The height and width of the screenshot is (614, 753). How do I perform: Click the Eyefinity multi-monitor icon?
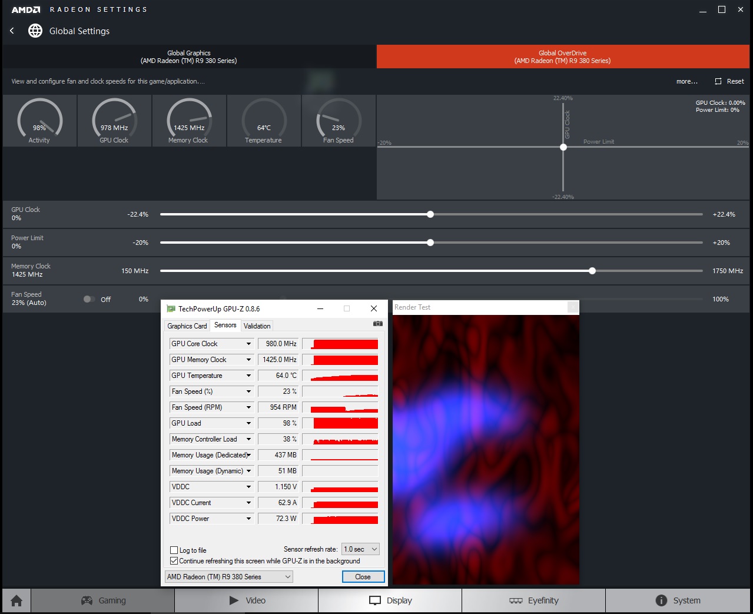click(x=516, y=600)
